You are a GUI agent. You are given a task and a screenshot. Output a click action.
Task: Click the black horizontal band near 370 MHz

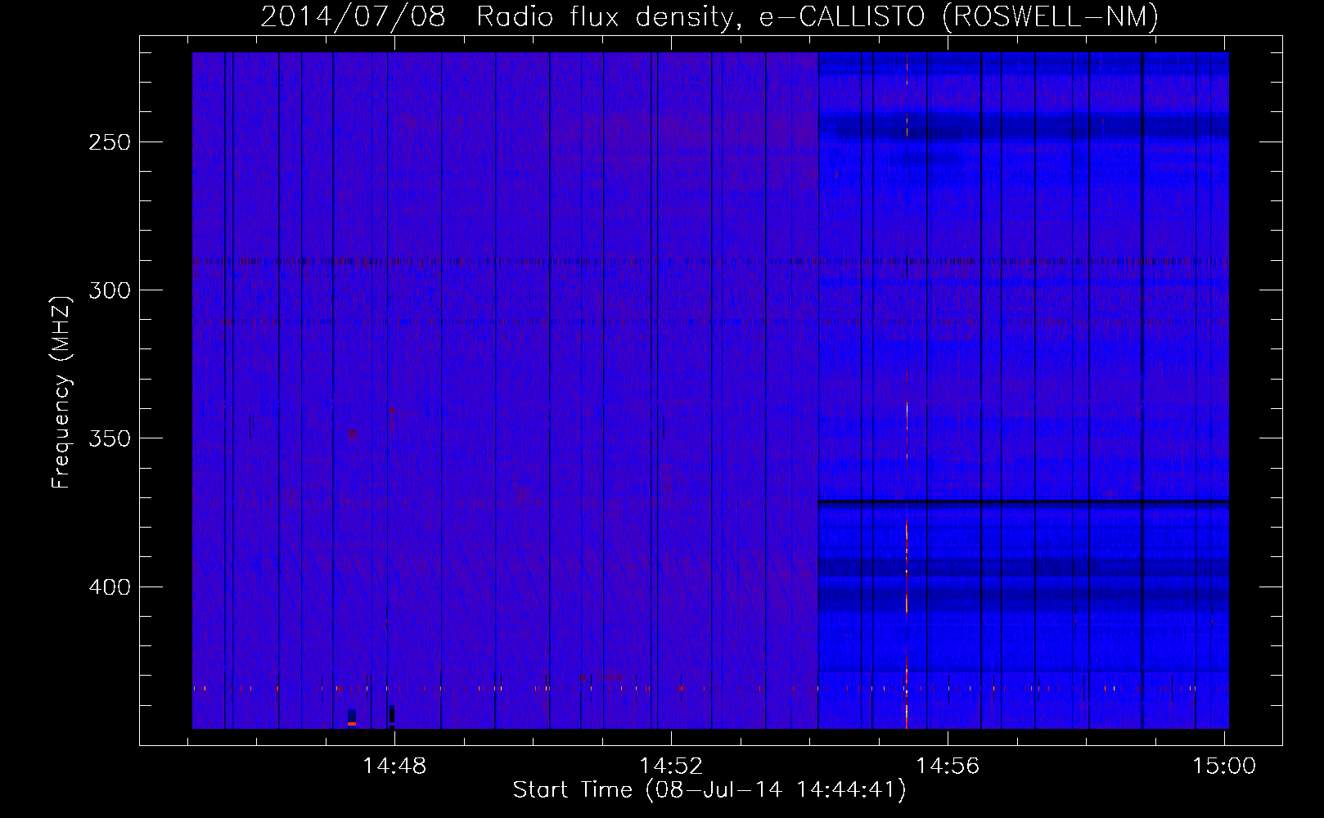point(1024,501)
